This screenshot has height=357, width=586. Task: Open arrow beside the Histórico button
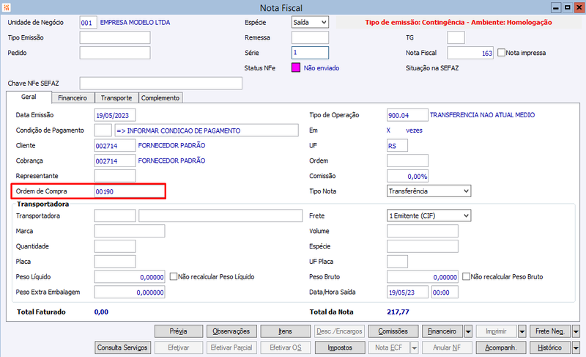point(576,347)
